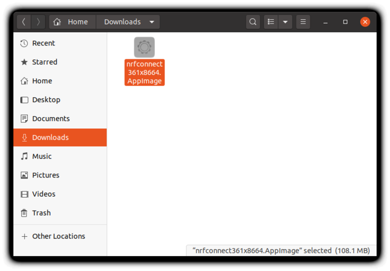Open the Downloads path bar dropdown arrow
The height and width of the screenshot is (271, 390).
click(152, 22)
